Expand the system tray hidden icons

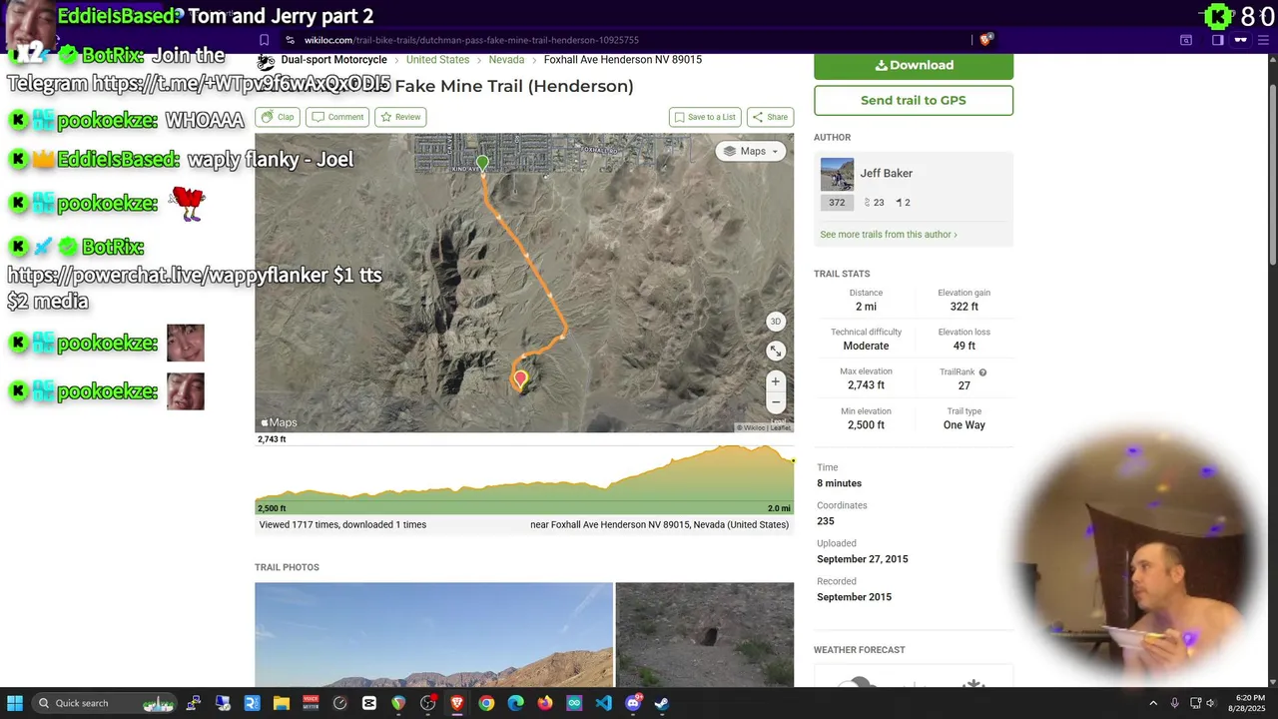(x=1153, y=703)
